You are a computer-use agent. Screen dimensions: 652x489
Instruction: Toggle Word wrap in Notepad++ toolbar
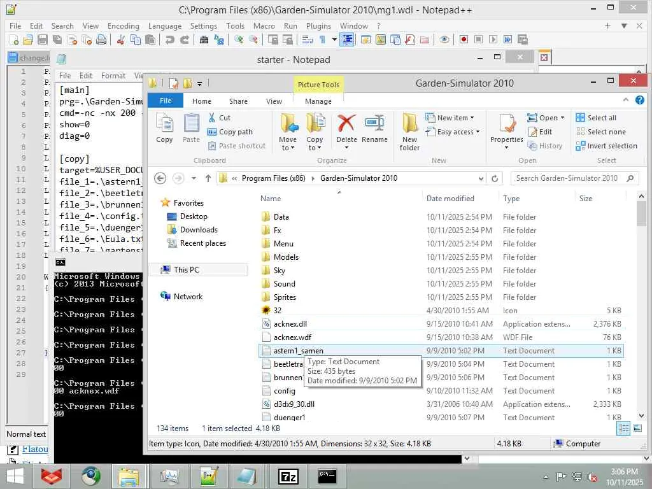(x=308, y=39)
